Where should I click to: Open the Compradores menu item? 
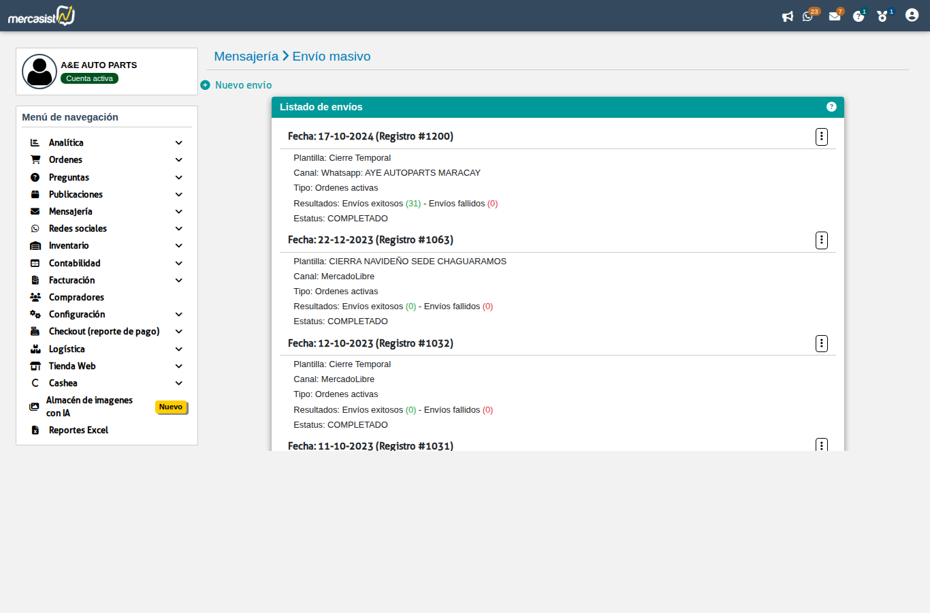click(76, 298)
